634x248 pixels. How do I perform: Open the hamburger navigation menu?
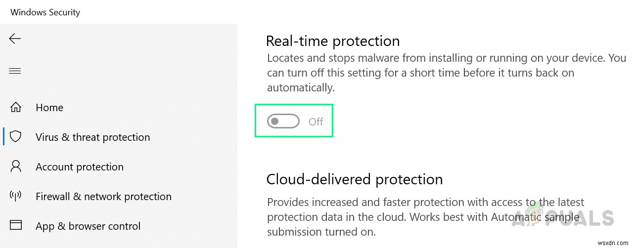click(15, 71)
